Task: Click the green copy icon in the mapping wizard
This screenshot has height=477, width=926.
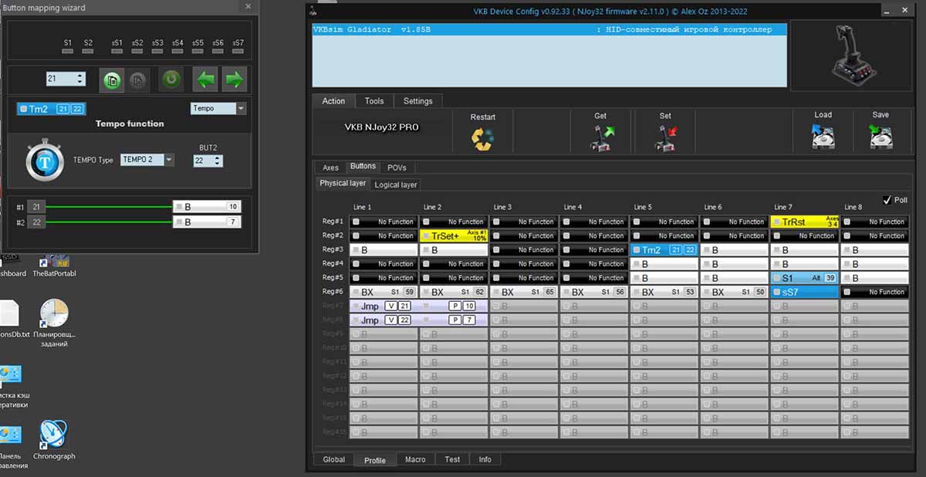Action: 112,79
